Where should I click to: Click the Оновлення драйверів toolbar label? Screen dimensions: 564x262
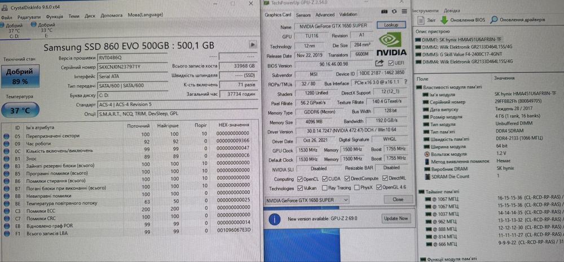(522, 20)
